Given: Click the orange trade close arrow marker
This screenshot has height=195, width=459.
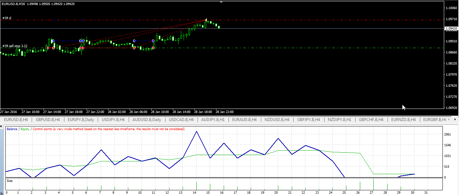Looking at the screenshot, I should (x=206, y=20).
